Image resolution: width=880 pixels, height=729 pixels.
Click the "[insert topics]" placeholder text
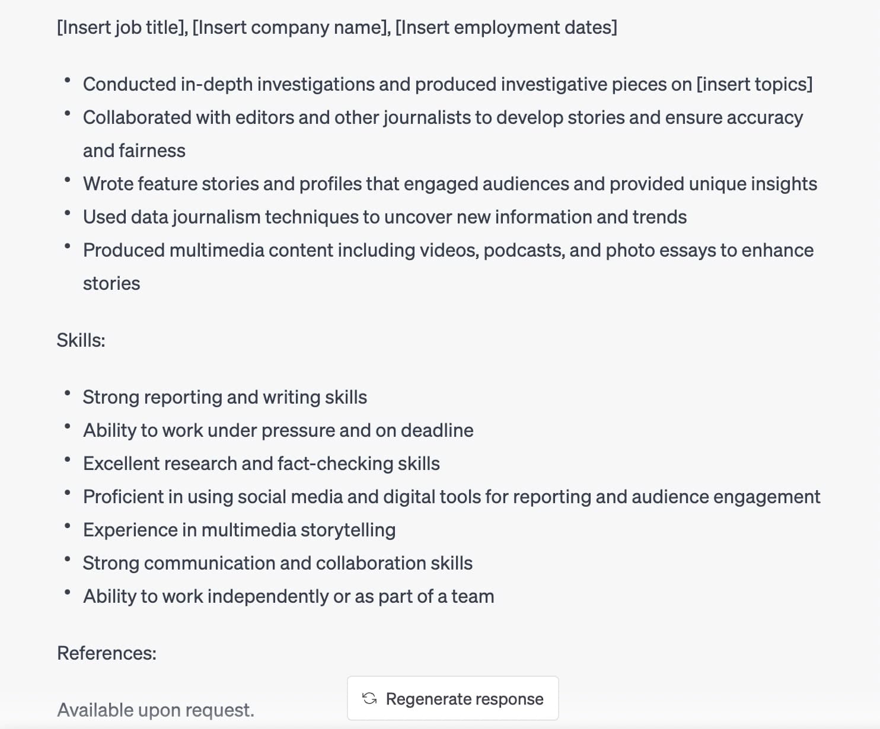(x=754, y=84)
